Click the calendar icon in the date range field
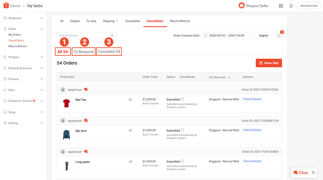This screenshot has height=180, width=323. click(205, 36)
